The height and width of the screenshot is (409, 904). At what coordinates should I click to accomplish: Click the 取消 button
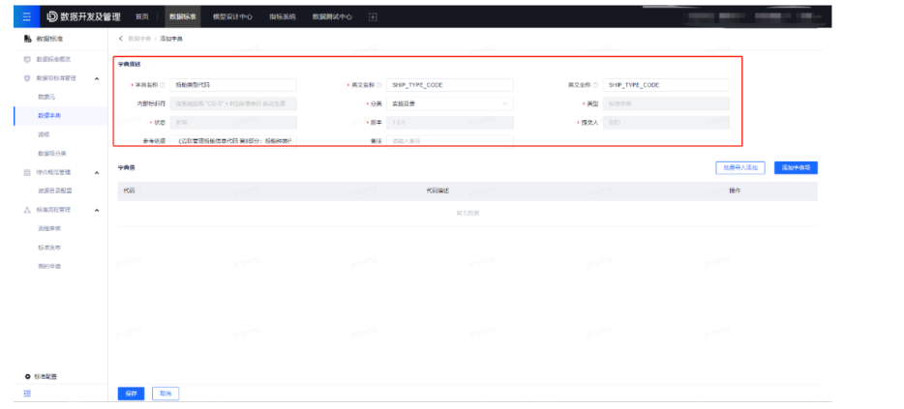pyautogui.click(x=166, y=394)
